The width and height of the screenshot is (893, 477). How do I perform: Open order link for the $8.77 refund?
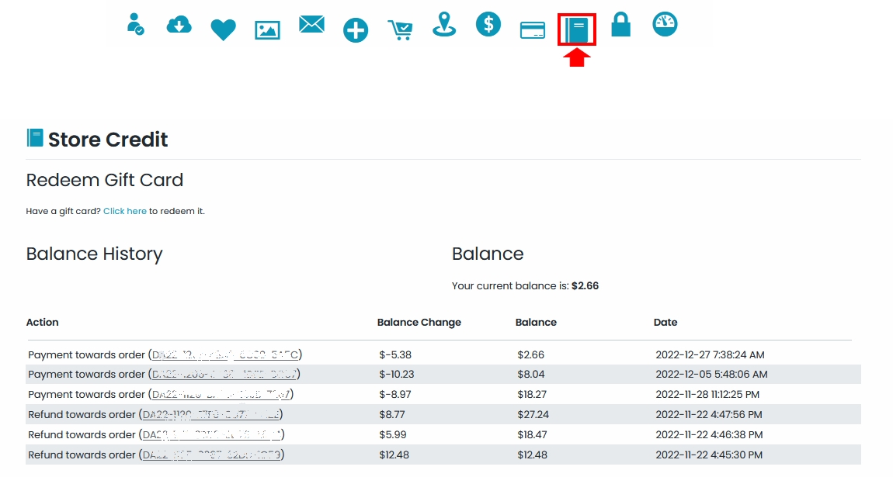click(210, 414)
